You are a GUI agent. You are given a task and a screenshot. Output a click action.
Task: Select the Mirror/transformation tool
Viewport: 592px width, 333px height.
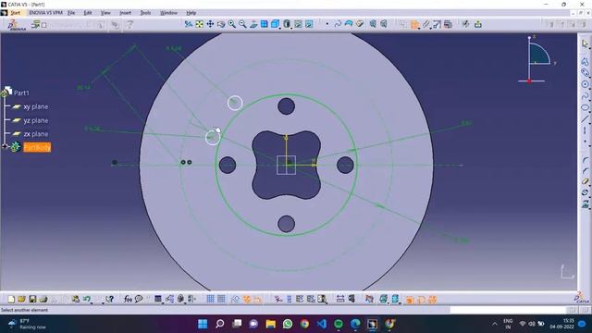(x=585, y=192)
